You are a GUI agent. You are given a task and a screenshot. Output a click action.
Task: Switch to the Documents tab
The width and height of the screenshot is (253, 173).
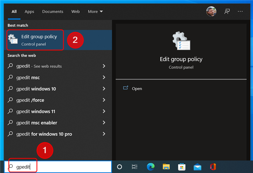(x=53, y=12)
